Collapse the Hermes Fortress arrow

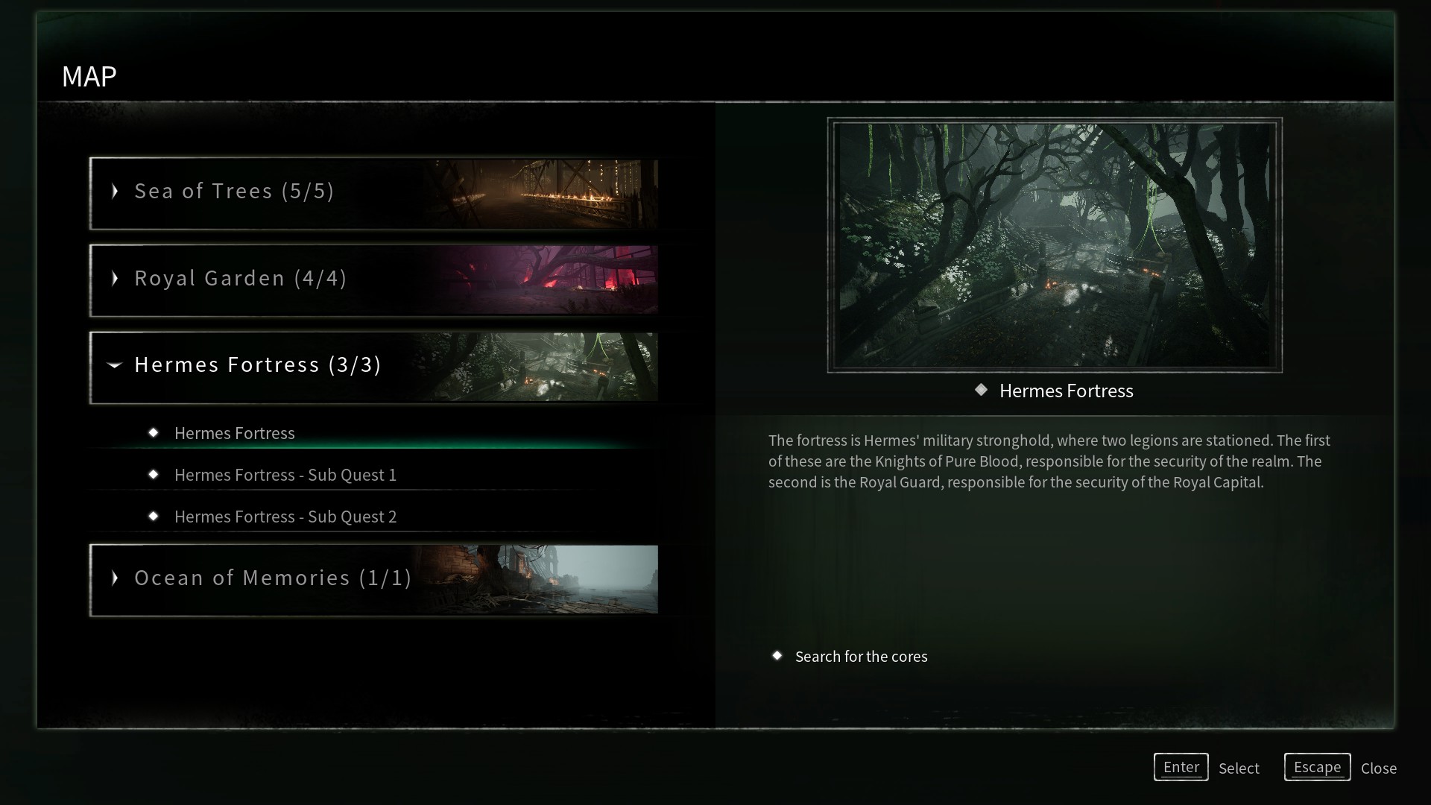pyautogui.click(x=115, y=365)
